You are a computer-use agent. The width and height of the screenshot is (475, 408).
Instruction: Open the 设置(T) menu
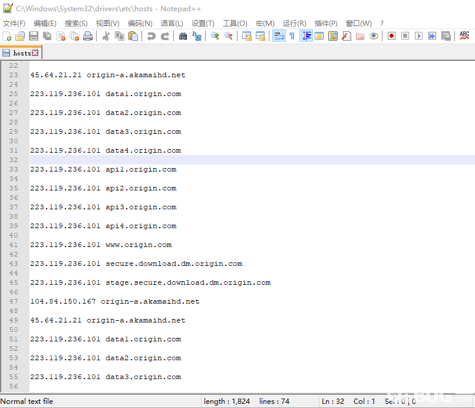coord(203,24)
